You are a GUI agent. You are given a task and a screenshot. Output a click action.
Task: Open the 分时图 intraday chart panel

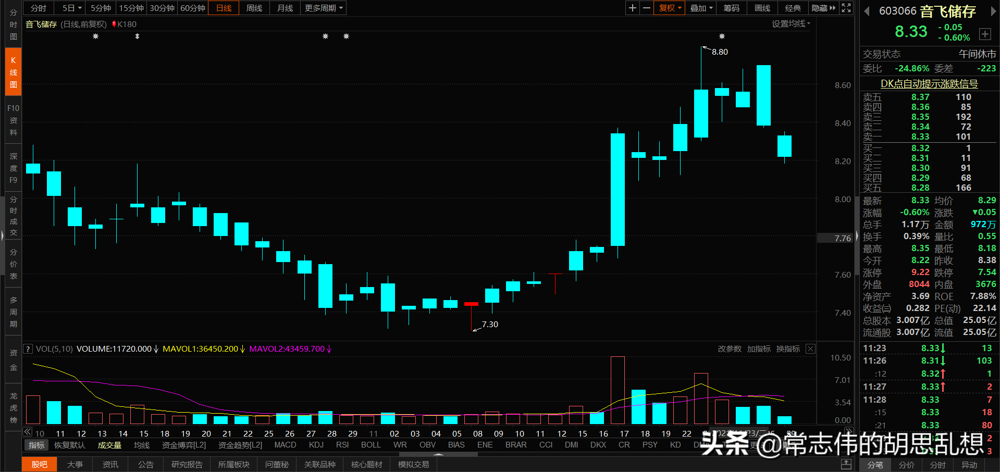pos(13,24)
